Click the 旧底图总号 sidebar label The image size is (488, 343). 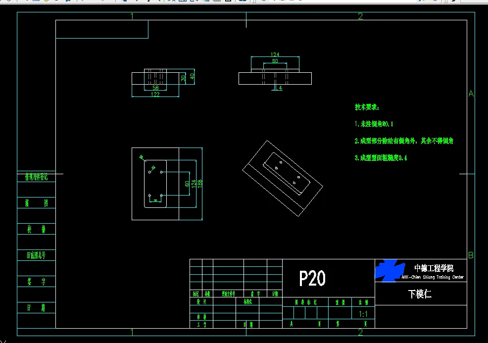click(37, 255)
